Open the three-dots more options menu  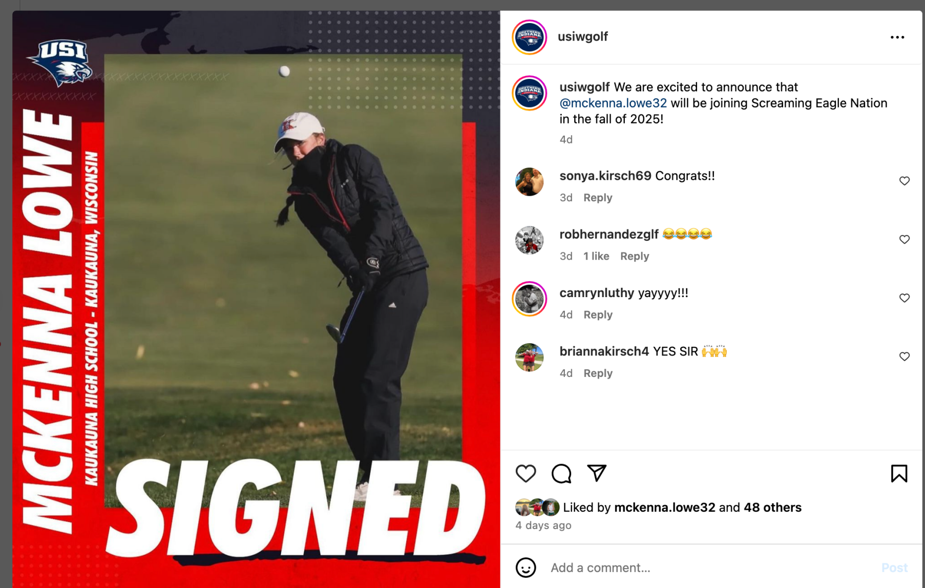(x=897, y=37)
